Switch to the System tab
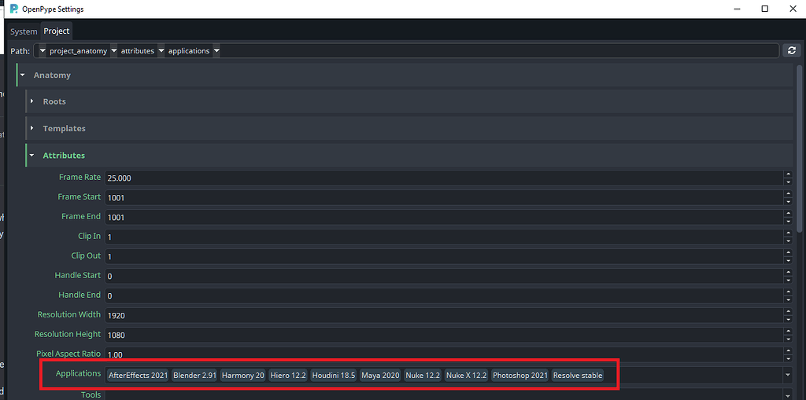 [24, 31]
